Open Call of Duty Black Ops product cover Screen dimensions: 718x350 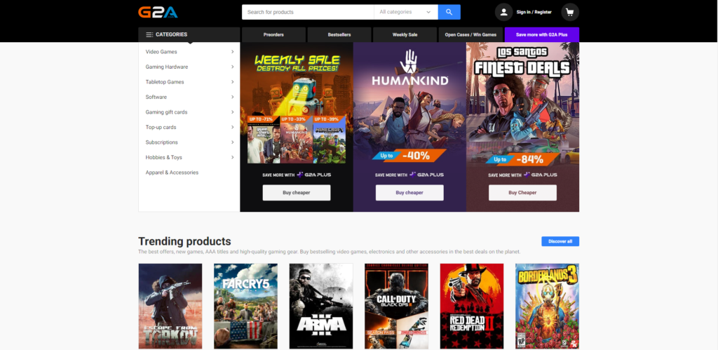[397, 306]
